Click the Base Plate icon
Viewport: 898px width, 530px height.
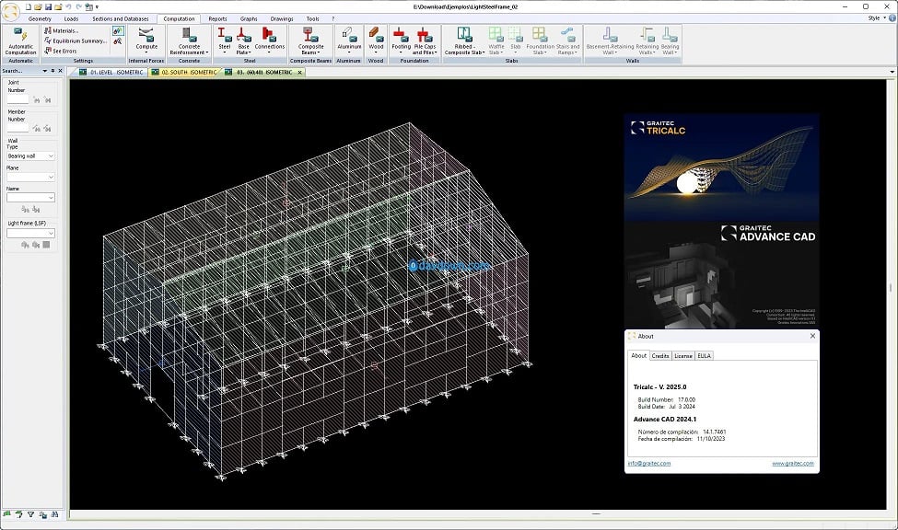[243, 34]
